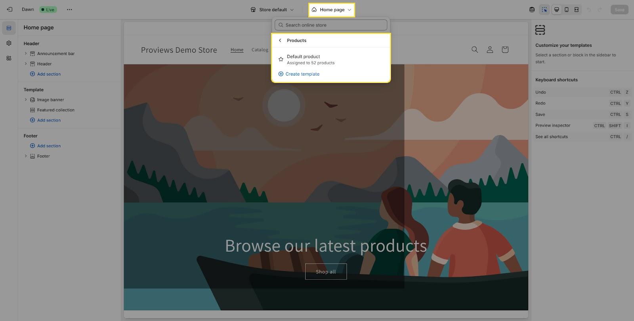Go back from the Products menu

click(x=280, y=40)
